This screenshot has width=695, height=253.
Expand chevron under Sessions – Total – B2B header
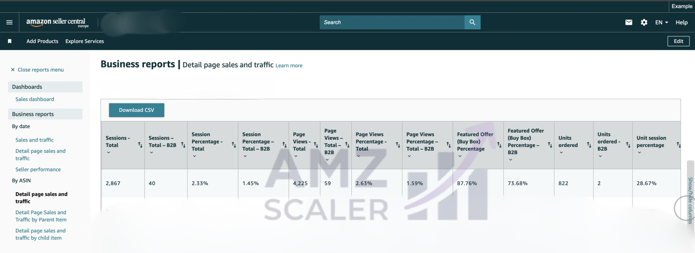click(x=152, y=153)
